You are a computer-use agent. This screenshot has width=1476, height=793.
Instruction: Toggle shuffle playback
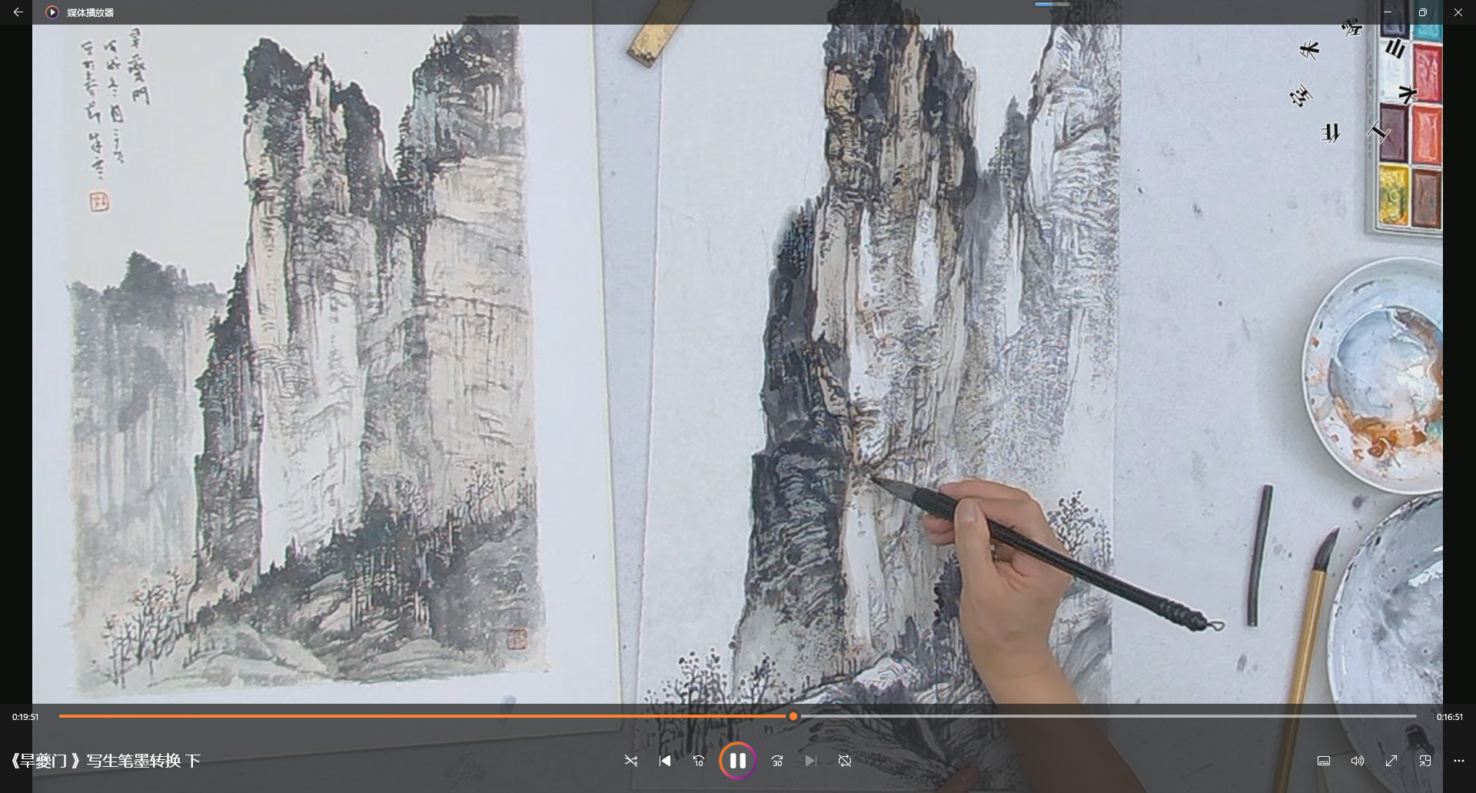[x=631, y=761]
